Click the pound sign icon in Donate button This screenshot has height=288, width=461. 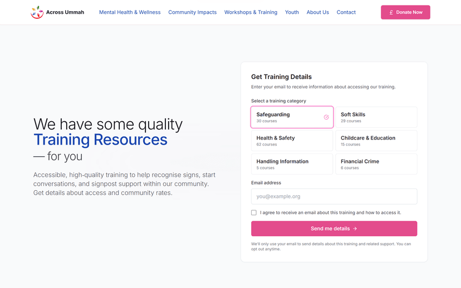click(x=391, y=12)
